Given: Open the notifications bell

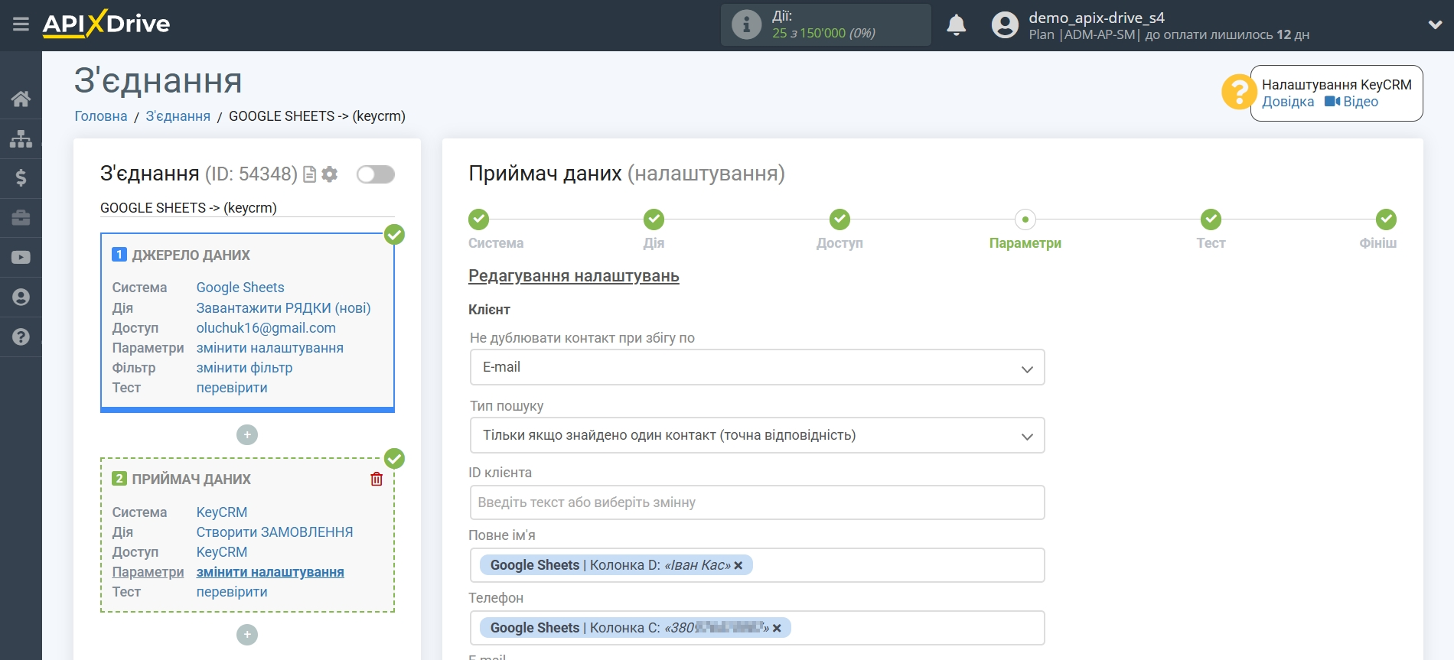Looking at the screenshot, I should 956,25.
